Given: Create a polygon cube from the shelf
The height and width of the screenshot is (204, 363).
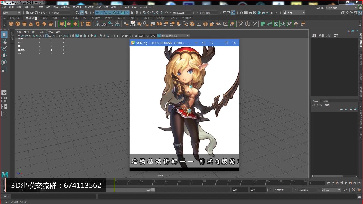Looking at the screenshot, I should click(x=18, y=24).
